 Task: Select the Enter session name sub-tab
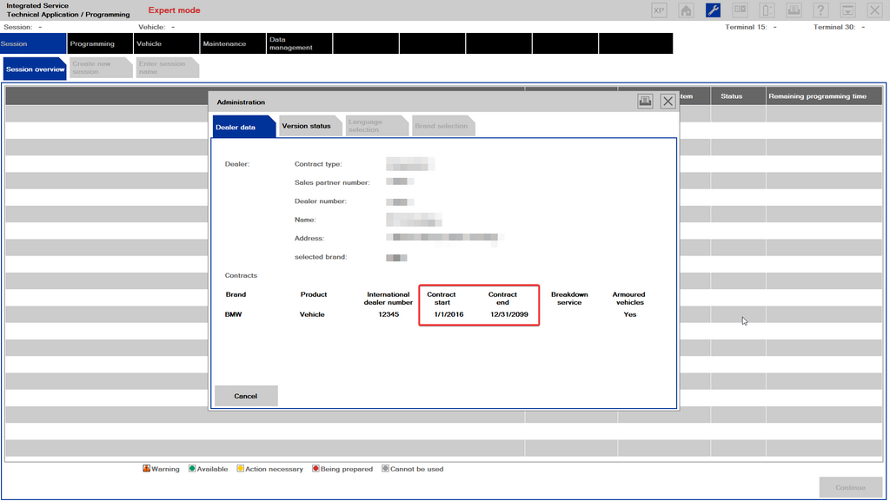[167, 68]
